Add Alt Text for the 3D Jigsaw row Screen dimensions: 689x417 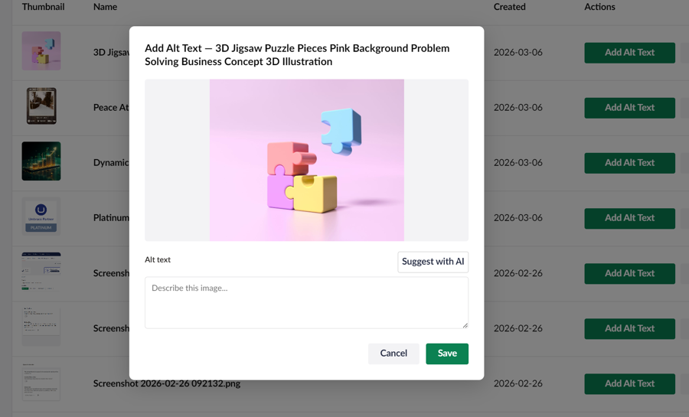pyautogui.click(x=629, y=53)
